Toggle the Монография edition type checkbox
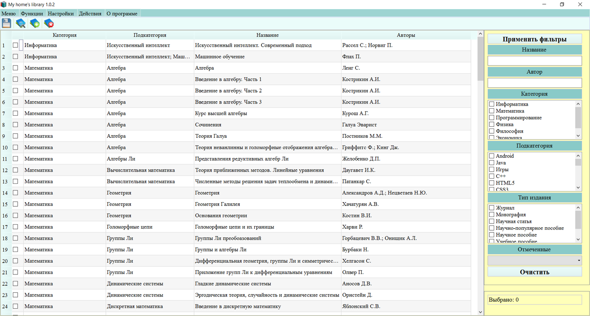This screenshot has height=316, width=590. point(492,214)
